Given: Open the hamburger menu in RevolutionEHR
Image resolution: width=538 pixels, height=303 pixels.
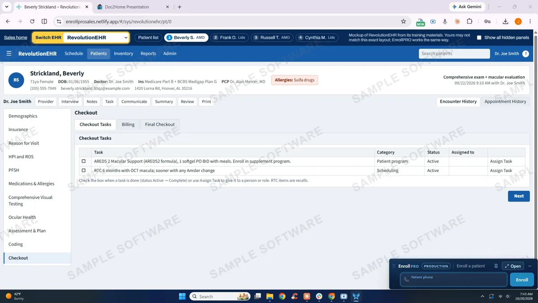Looking at the screenshot, I should pos(9,53).
